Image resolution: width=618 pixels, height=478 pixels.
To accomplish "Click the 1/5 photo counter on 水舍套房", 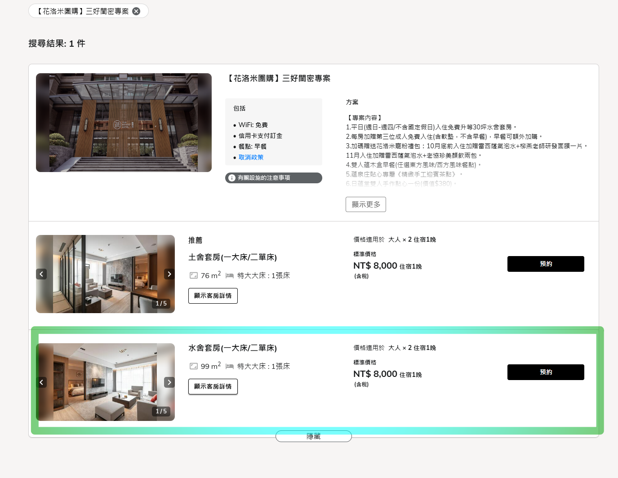I will [x=161, y=412].
